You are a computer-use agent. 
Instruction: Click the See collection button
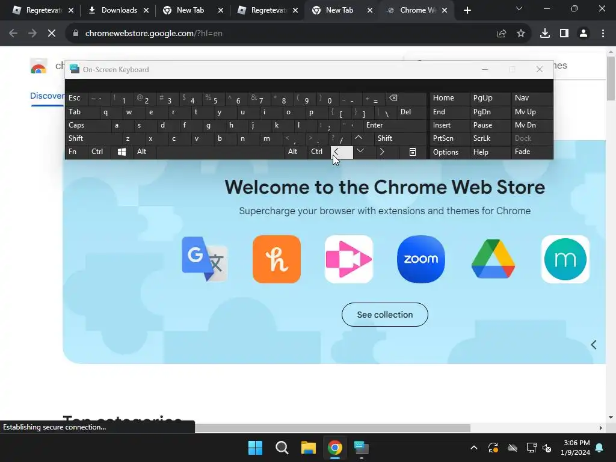tap(384, 315)
